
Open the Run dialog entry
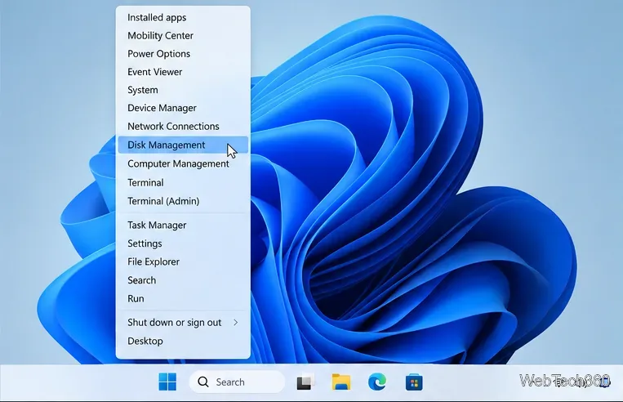click(x=183, y=298)
